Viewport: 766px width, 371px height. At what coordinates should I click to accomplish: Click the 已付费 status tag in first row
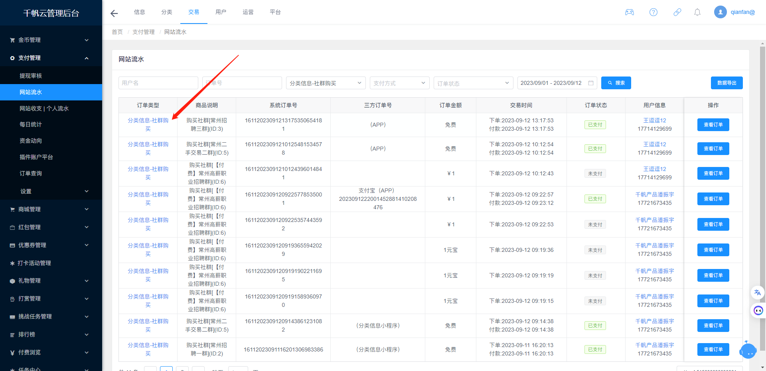595,125
